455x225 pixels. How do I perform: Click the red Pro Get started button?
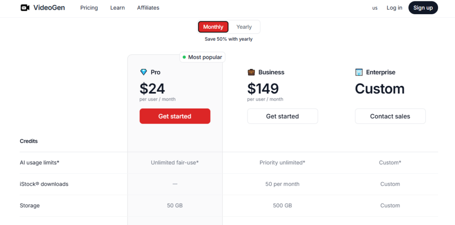[x=175, y=116]
